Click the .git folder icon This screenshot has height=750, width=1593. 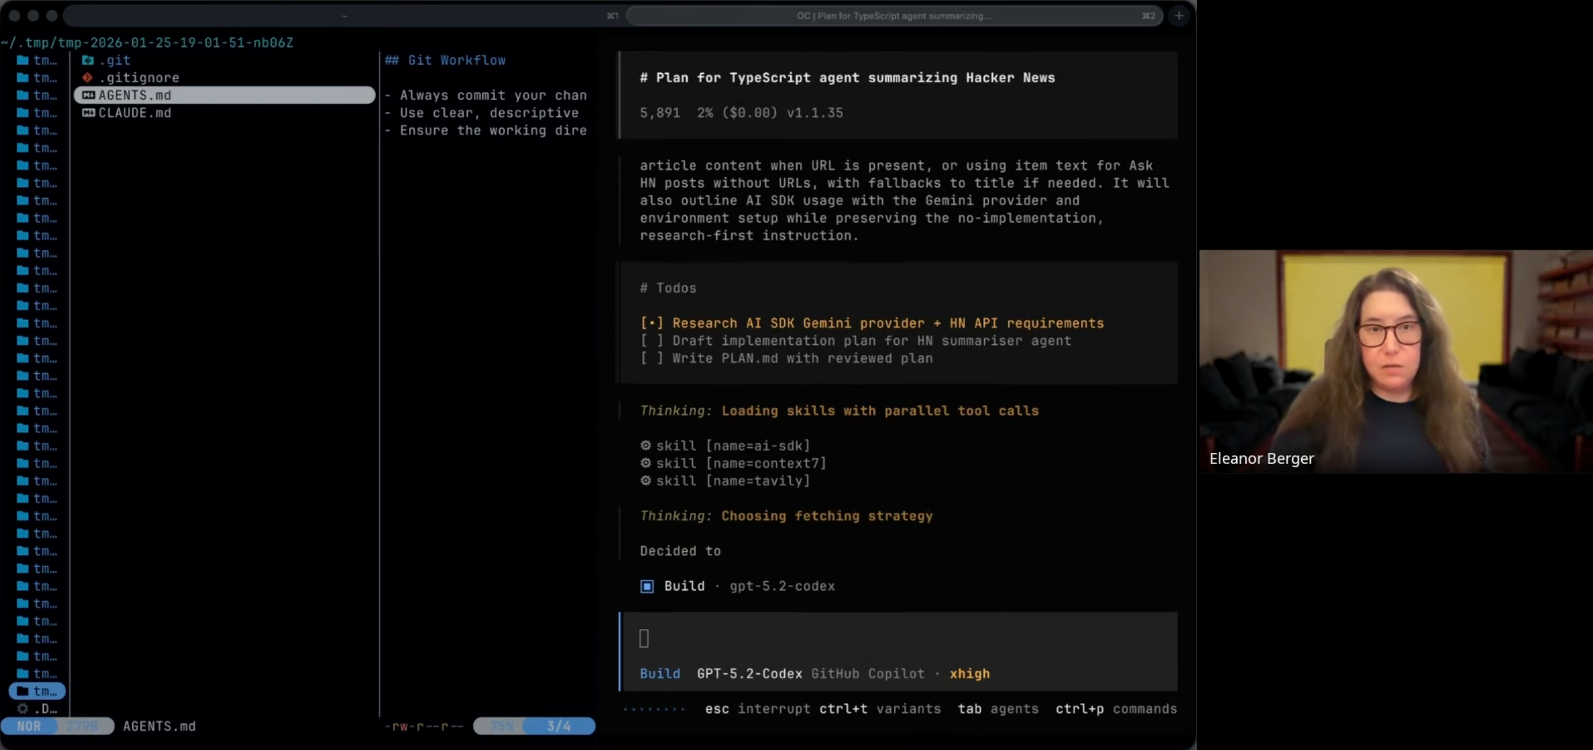(88, 60)
